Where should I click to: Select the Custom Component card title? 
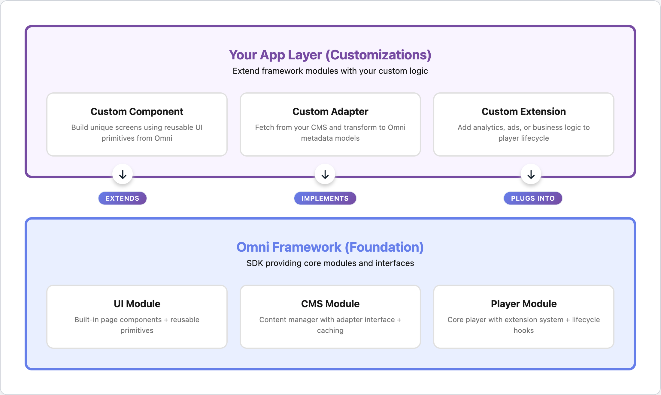click(x=137, y=112)
